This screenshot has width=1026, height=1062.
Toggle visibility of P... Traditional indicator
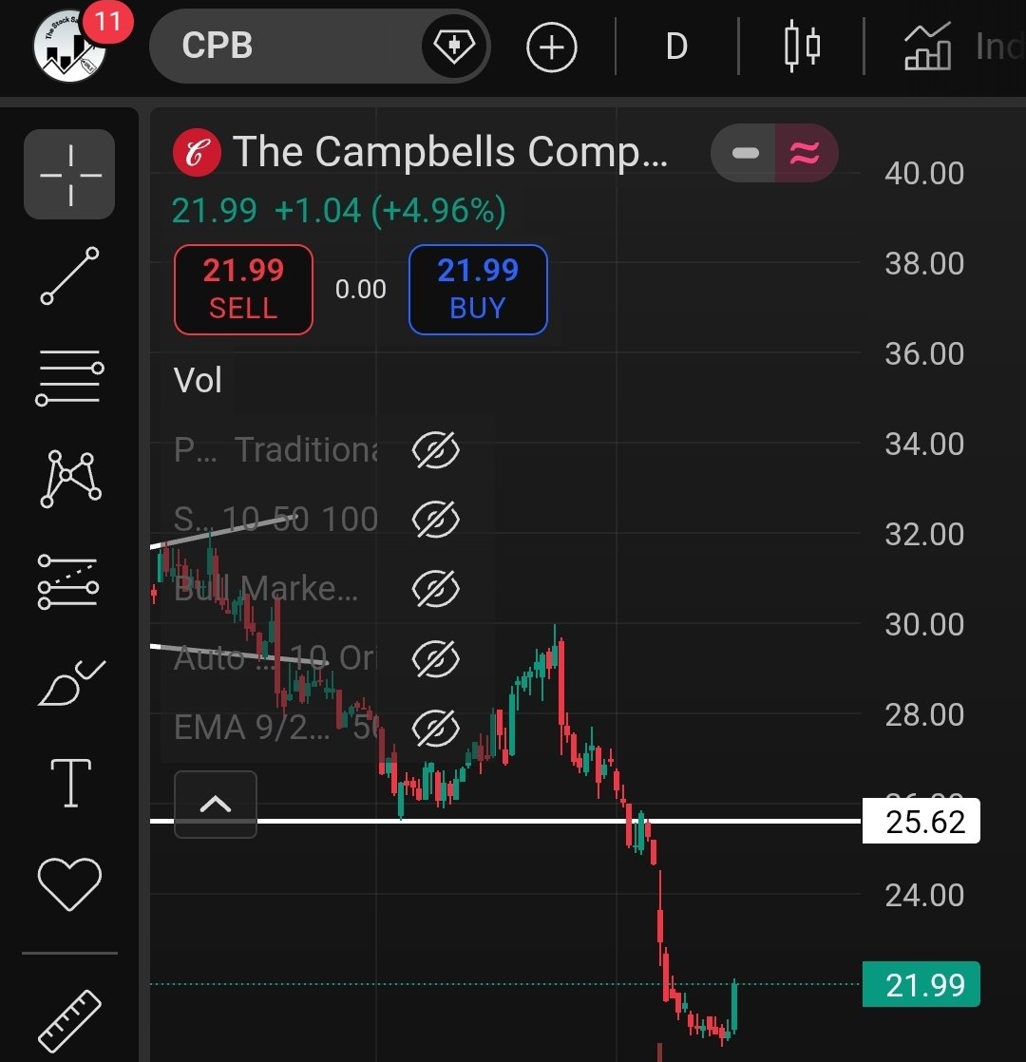point(435,449)
